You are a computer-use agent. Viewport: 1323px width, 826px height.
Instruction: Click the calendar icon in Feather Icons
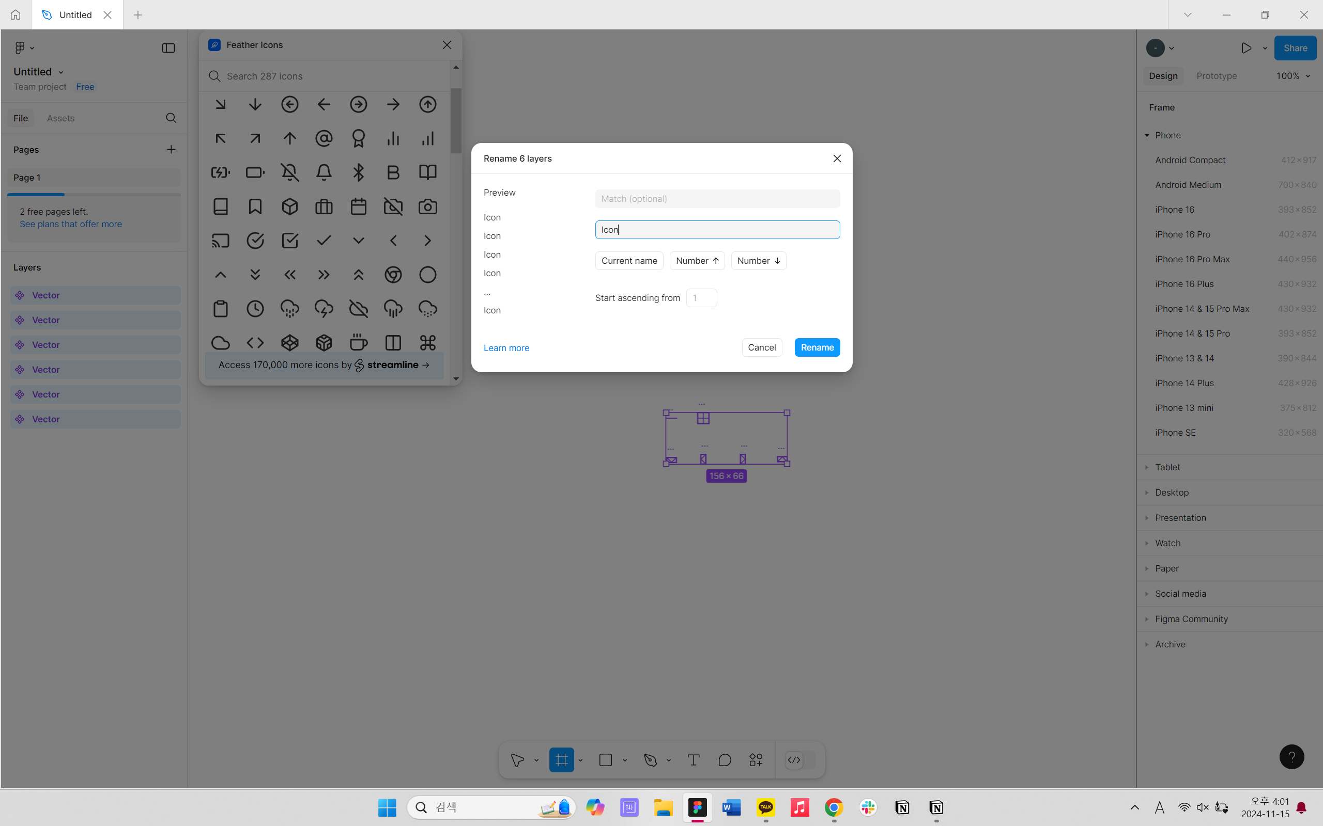point(359,206)
